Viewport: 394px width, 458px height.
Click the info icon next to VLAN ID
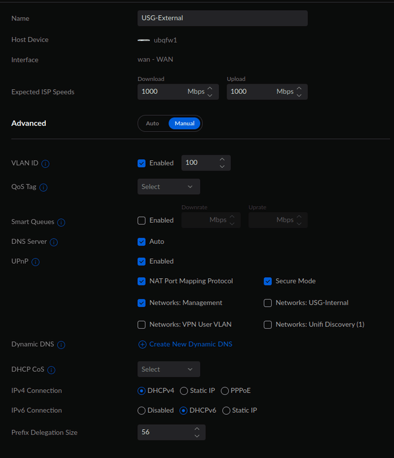coord(46,164)
